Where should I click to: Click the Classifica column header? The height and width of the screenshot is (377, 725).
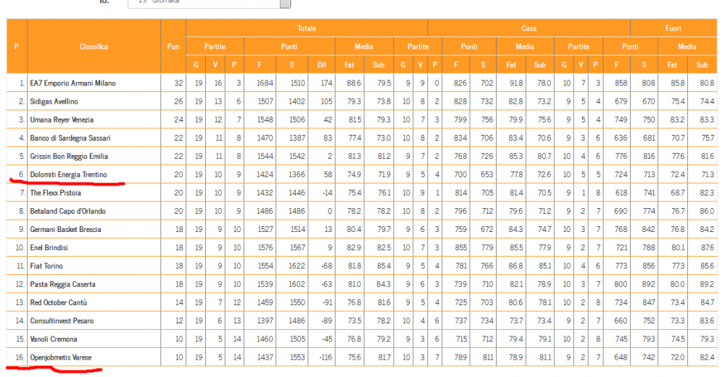click(94, 46)
